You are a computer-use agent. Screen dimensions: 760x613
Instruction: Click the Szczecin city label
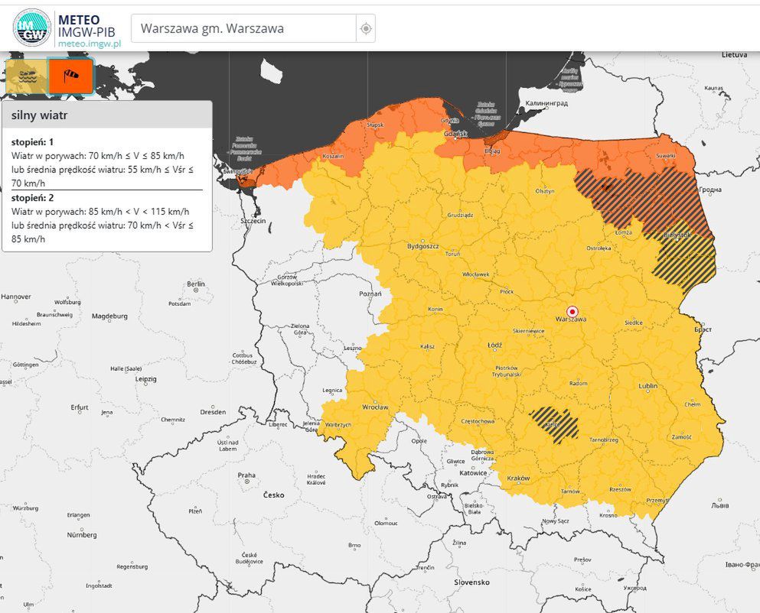pyautogui.click(x=253, y=220)
